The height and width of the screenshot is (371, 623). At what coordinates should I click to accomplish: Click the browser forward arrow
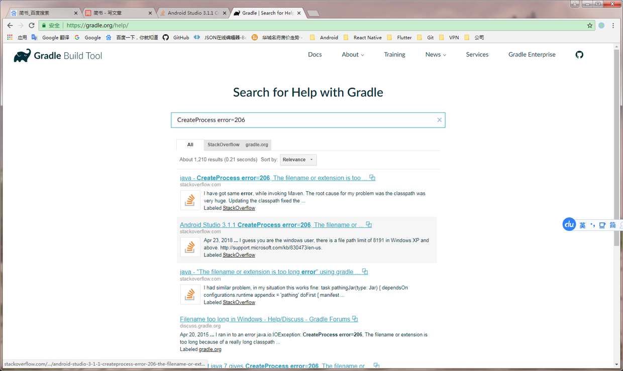pyautogui.click(x=21, y=25)
